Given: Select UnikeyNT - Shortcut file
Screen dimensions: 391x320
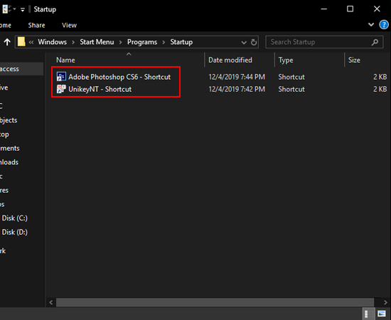Looking at the screenshot, I should [x=100, y=89].
